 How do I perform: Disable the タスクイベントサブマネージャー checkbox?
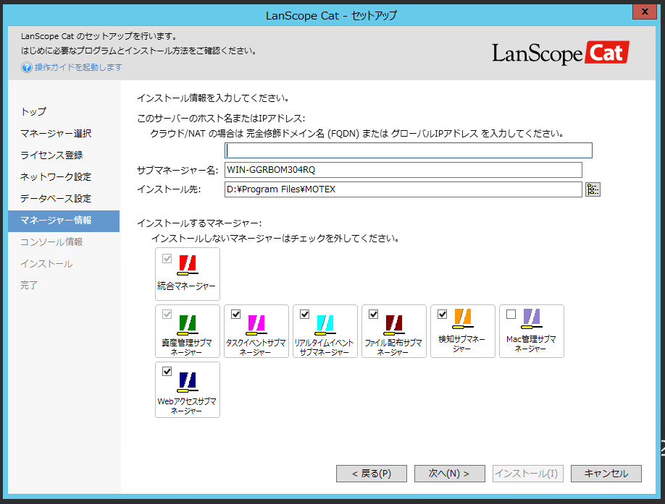[x=234, y=313]
